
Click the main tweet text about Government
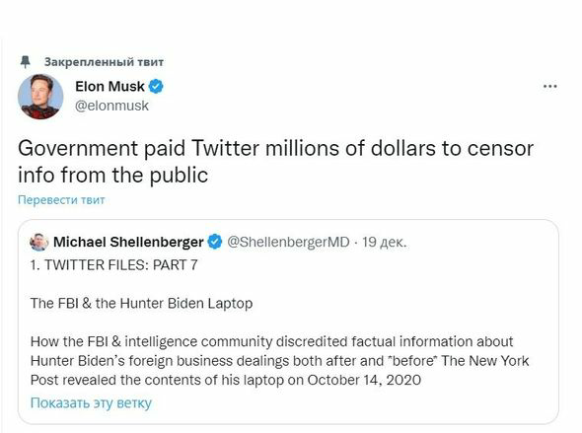pyautogui.click(x=276, y=162)
